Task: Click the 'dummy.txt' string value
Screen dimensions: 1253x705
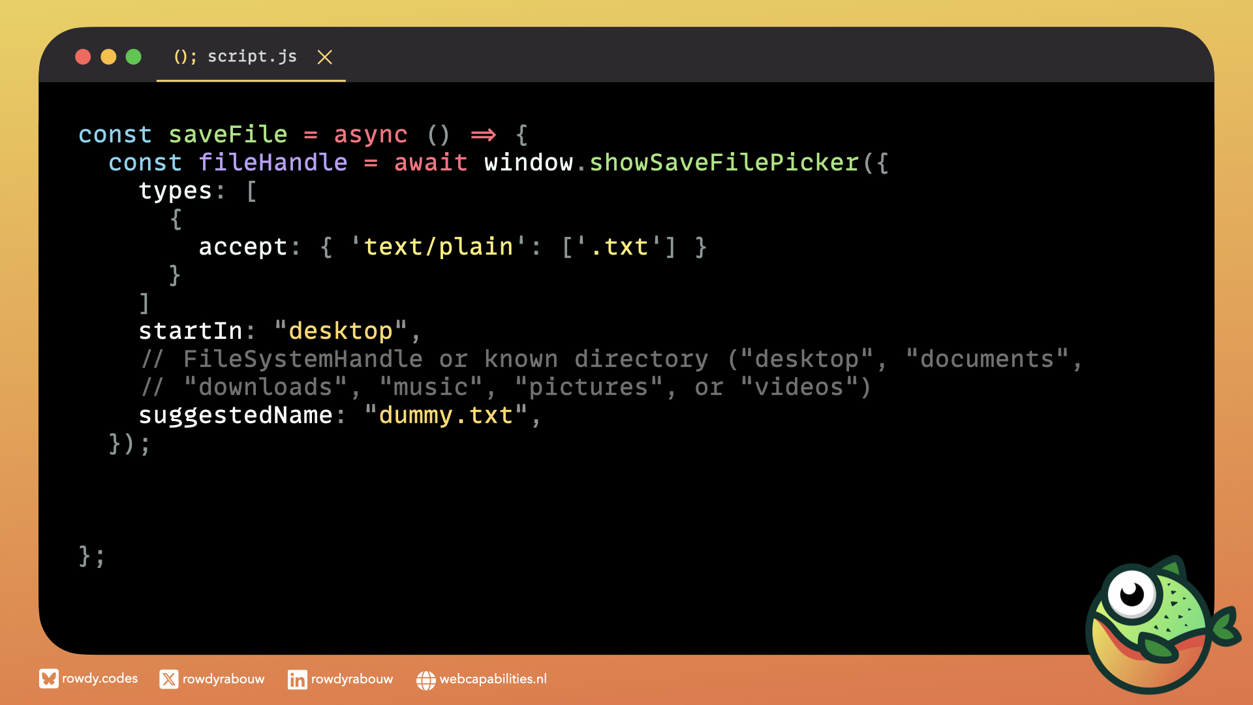Action: [x=446, y=415]
